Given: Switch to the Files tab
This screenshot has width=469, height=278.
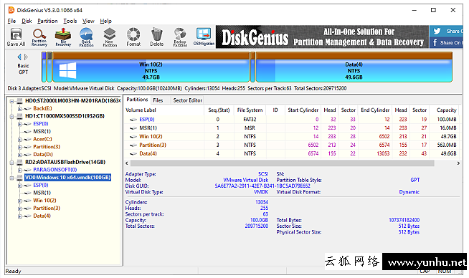Looking at the screenshot, I should pos(158,100).
